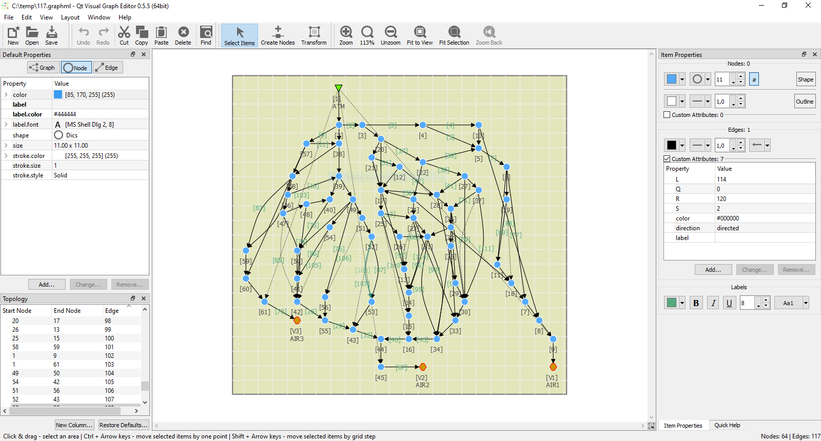
Task: Open the Layout menu
Action: tap(70, 17)
